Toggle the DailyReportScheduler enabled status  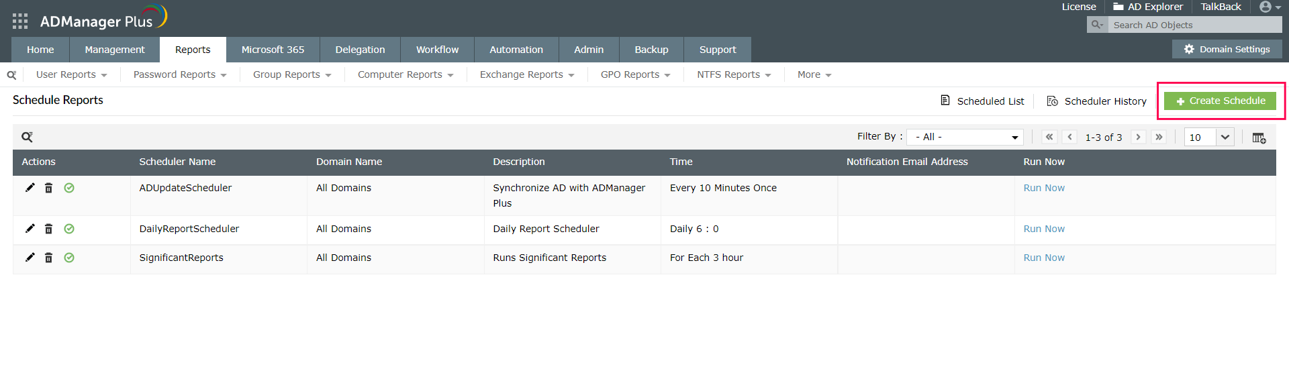pos(69,229)
